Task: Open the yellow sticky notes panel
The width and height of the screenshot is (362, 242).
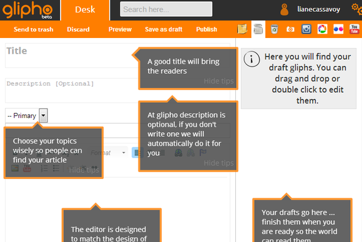Action: (x=242, y=29)
